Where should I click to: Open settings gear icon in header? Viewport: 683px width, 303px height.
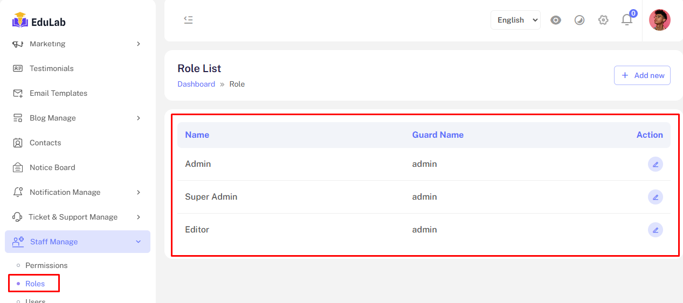[x=603, y=20]
